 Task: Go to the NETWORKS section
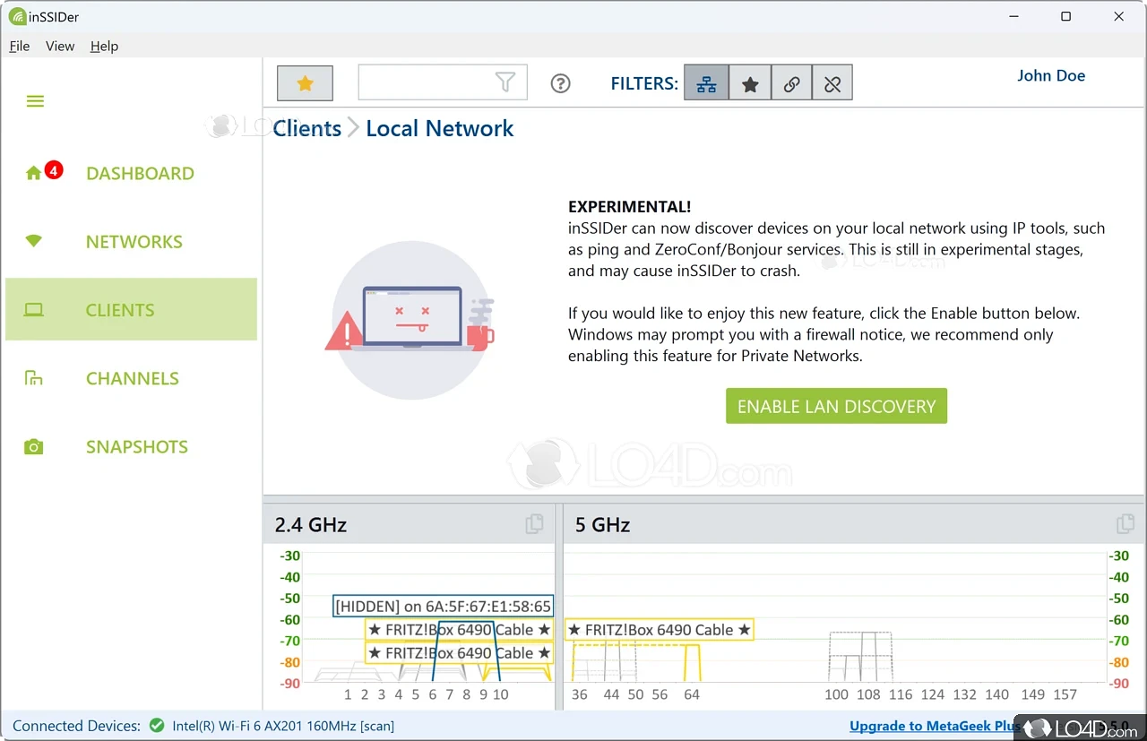click(x=134, y=242)
